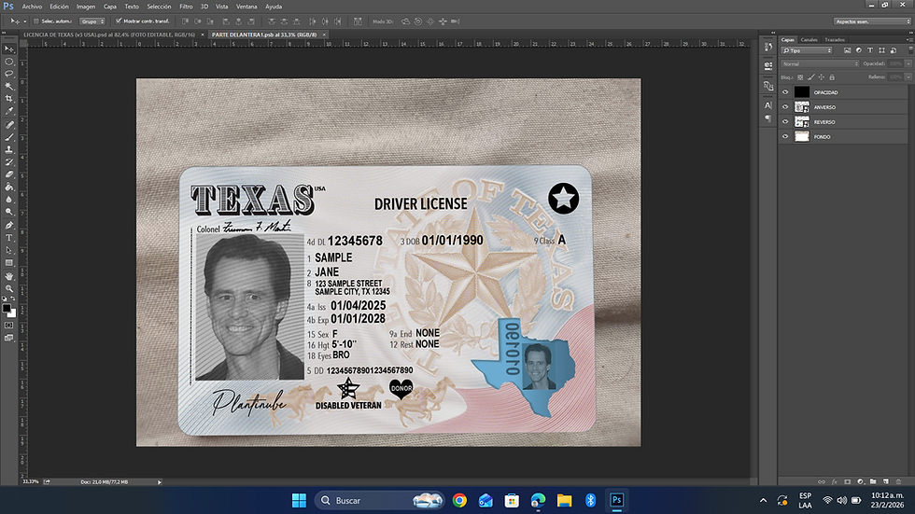
Task: Open the Opacidad slider dropdown arrow
Action: click(908, 63)
